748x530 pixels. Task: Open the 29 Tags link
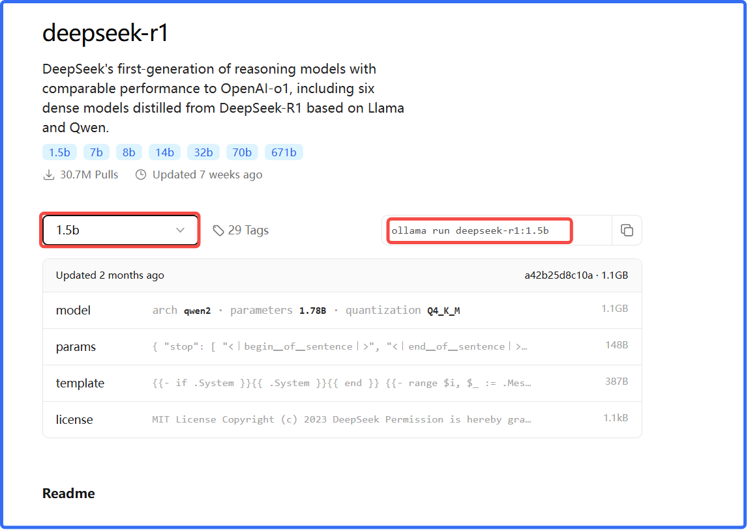241,230
